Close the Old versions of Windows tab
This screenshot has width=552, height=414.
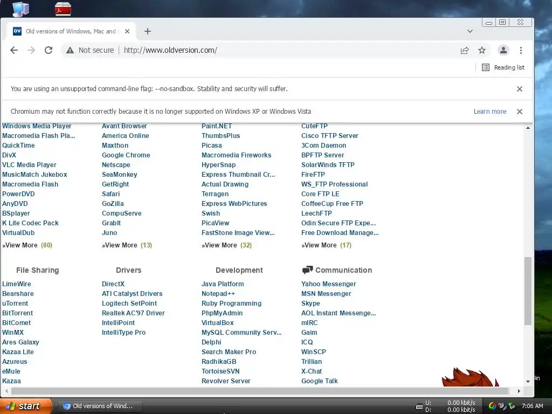pyautogui.click(x=127, y=31)
